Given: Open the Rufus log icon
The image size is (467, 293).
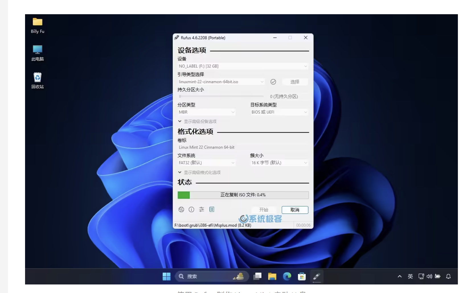Looking at the screenshot, I should pyautogui.click(x=212, y=210).
